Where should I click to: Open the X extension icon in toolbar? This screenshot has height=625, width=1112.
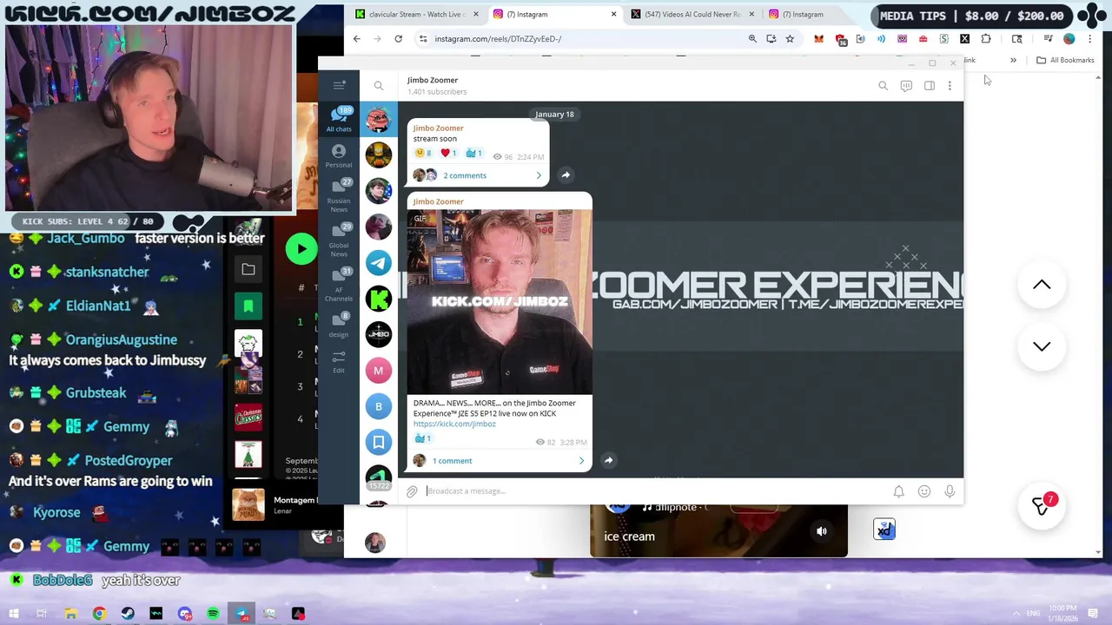coord(964,38)
